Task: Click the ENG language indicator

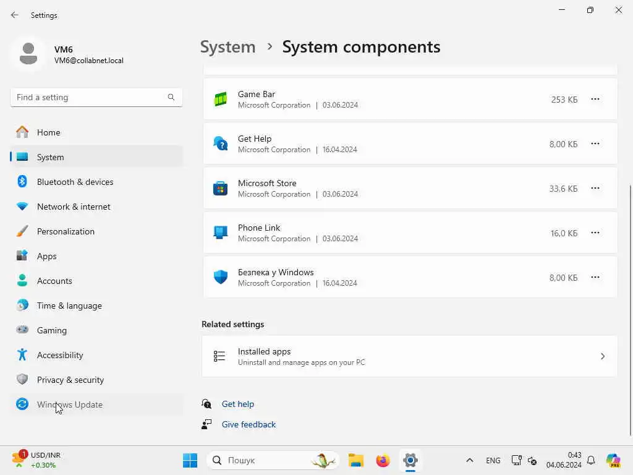Action: click(493, 460)
